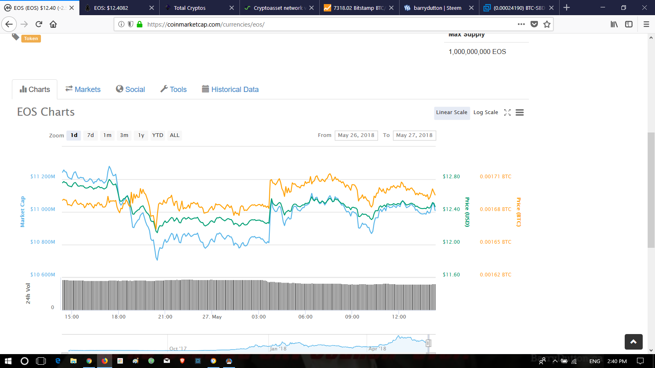
Task: Expand chart to full screen
Action: [507, 112]
